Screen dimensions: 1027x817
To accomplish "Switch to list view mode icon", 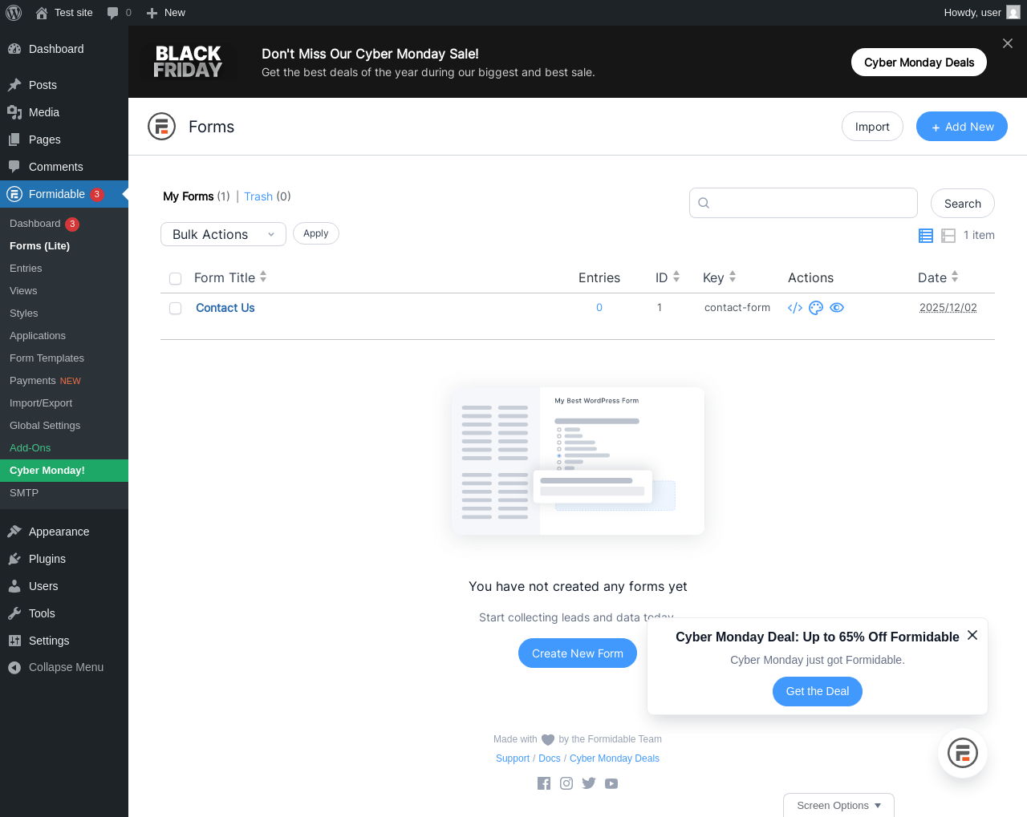I will (926, 235).
